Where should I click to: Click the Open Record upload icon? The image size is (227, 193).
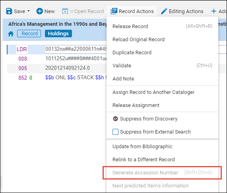[65, 11]
